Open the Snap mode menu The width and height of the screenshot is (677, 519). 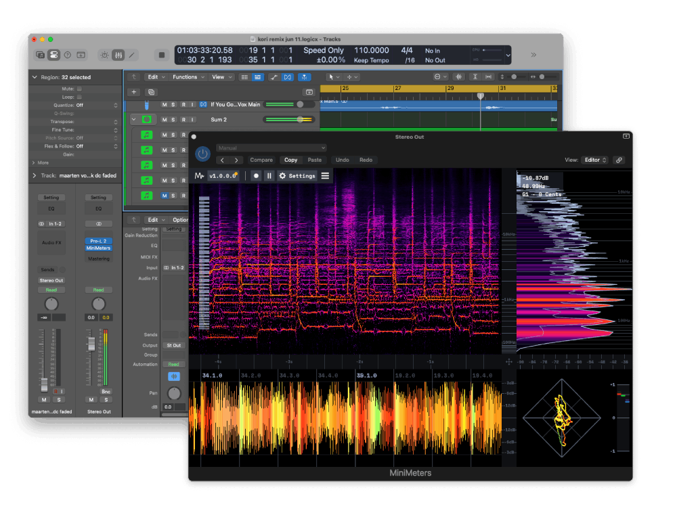[x=440, y=76]
